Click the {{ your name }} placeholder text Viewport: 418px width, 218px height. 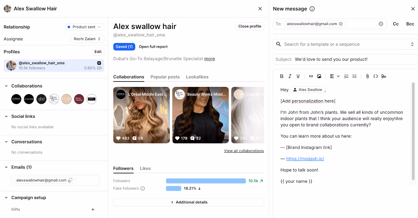tap(296, 181)
